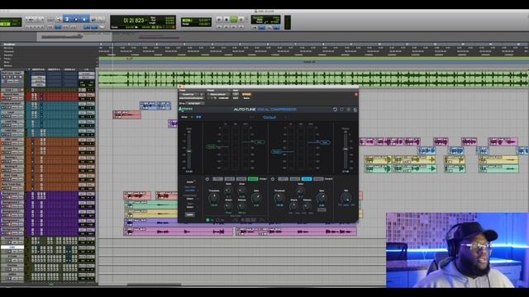Go to previous preset arrow beside Default
This screenshot has height=297, width=529.
(x=251, y=117)
